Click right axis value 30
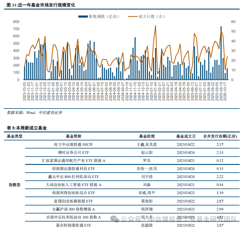This screenshot has height=229, width=245. 233,51
